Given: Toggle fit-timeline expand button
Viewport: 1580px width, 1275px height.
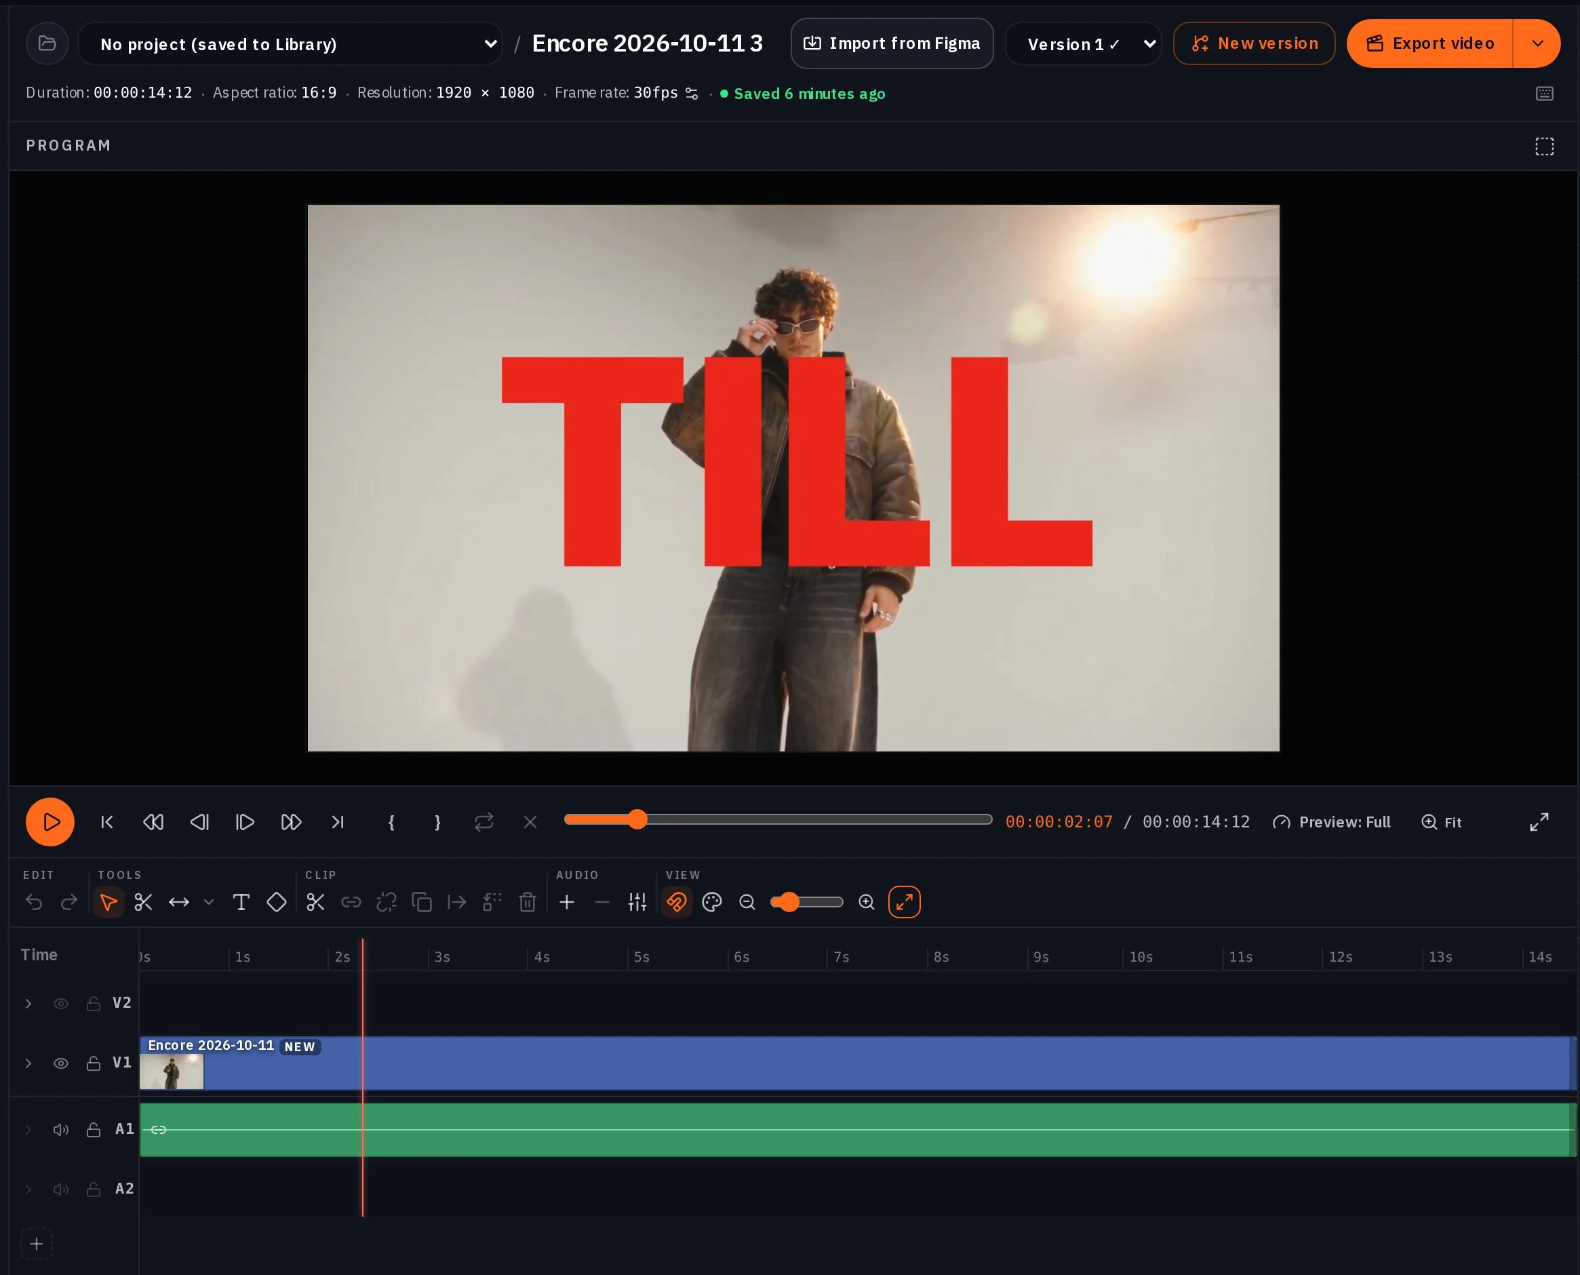Looking at the screenshot, I should (905, 902).
